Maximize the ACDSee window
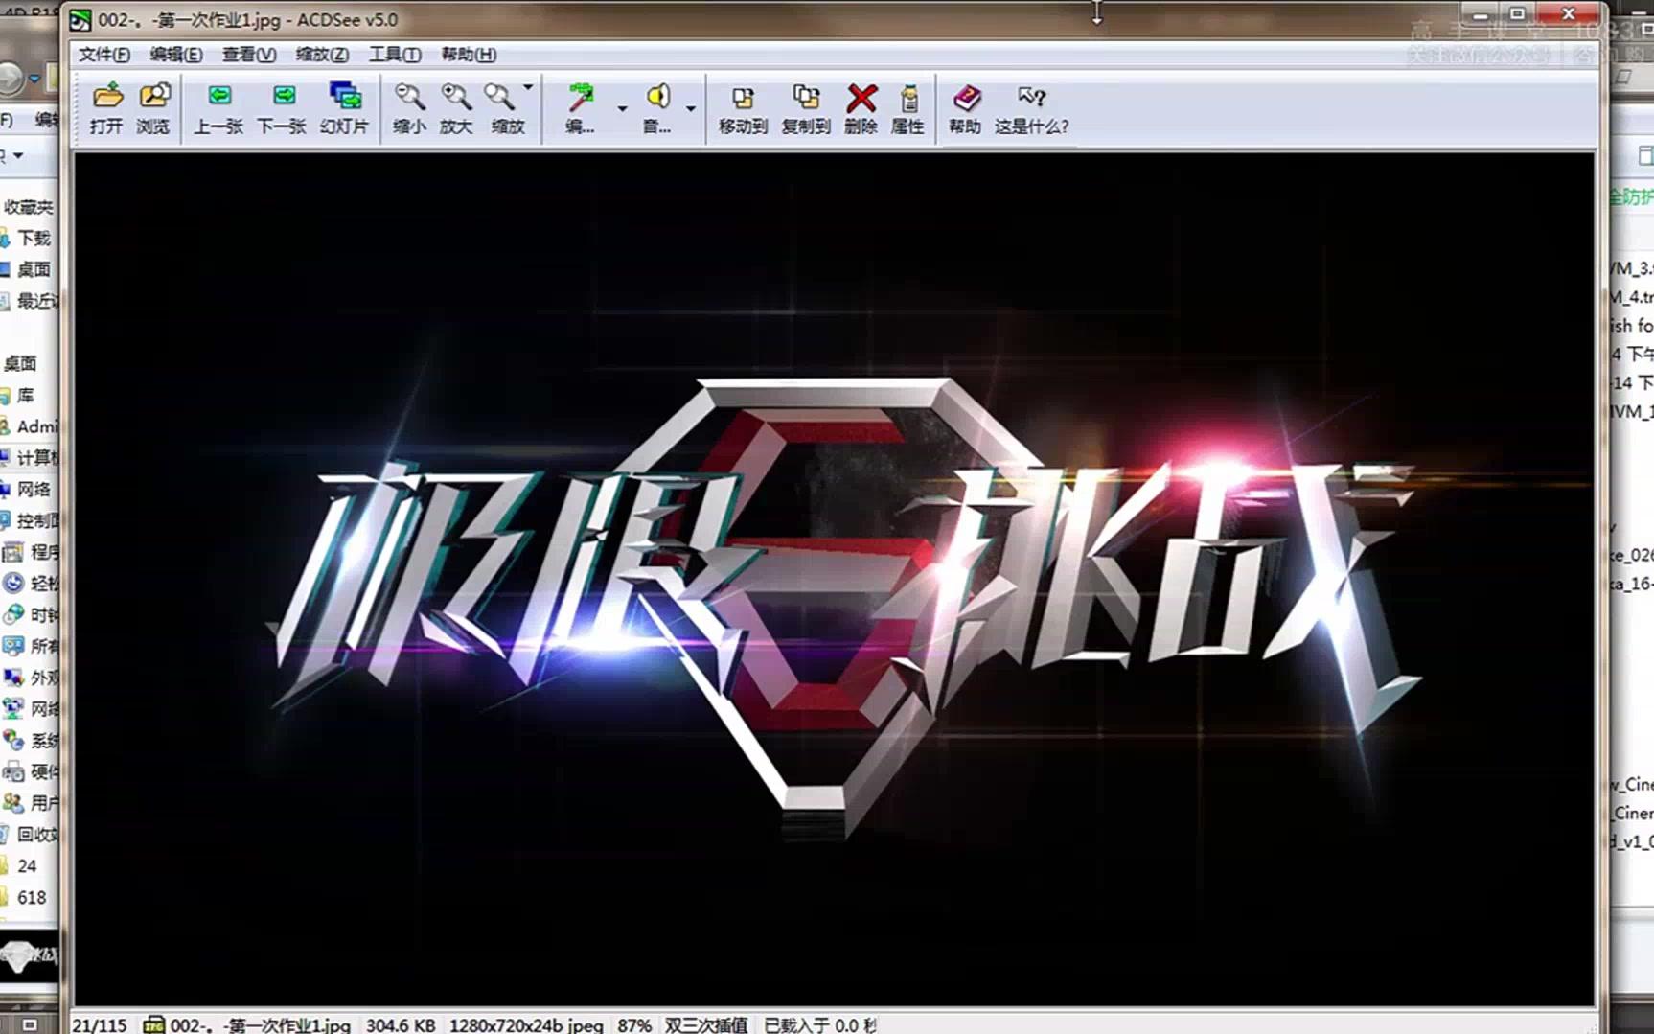 point(1518,14)
